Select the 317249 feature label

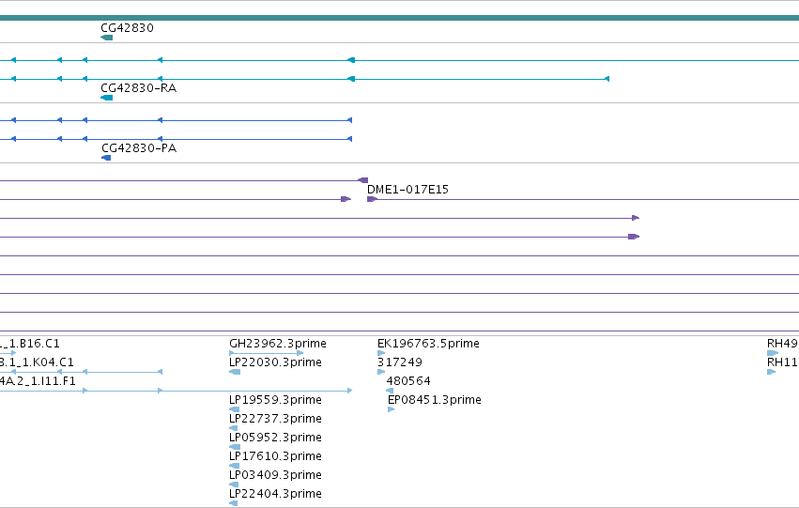(x=400, y=362)
